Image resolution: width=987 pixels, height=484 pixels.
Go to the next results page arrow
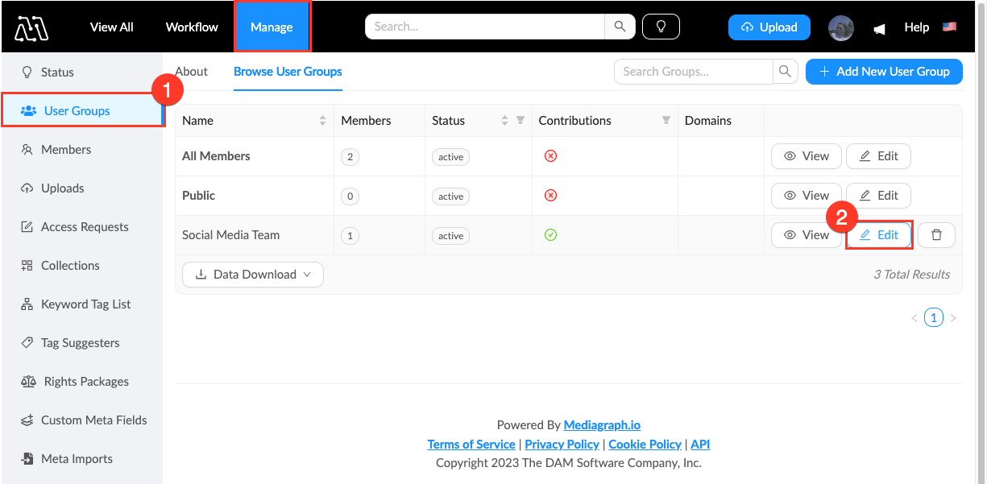pos(953,318)
